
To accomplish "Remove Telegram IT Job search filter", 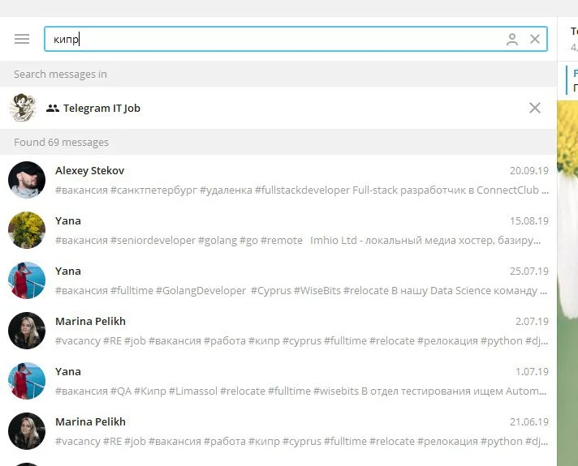I will (x=534, y=108).
